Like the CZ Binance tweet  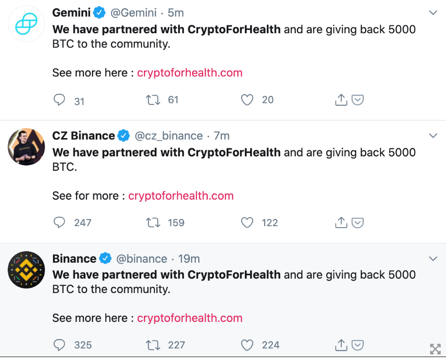pos(247,222)
